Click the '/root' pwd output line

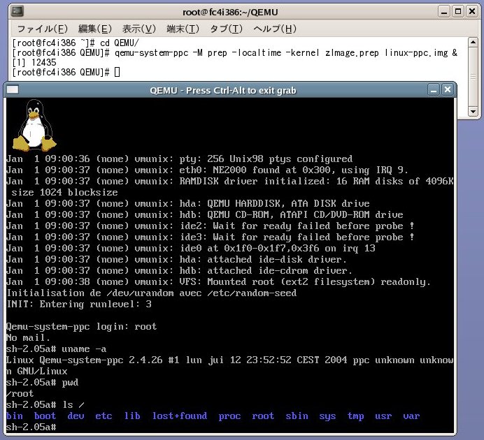click(20, 393)
